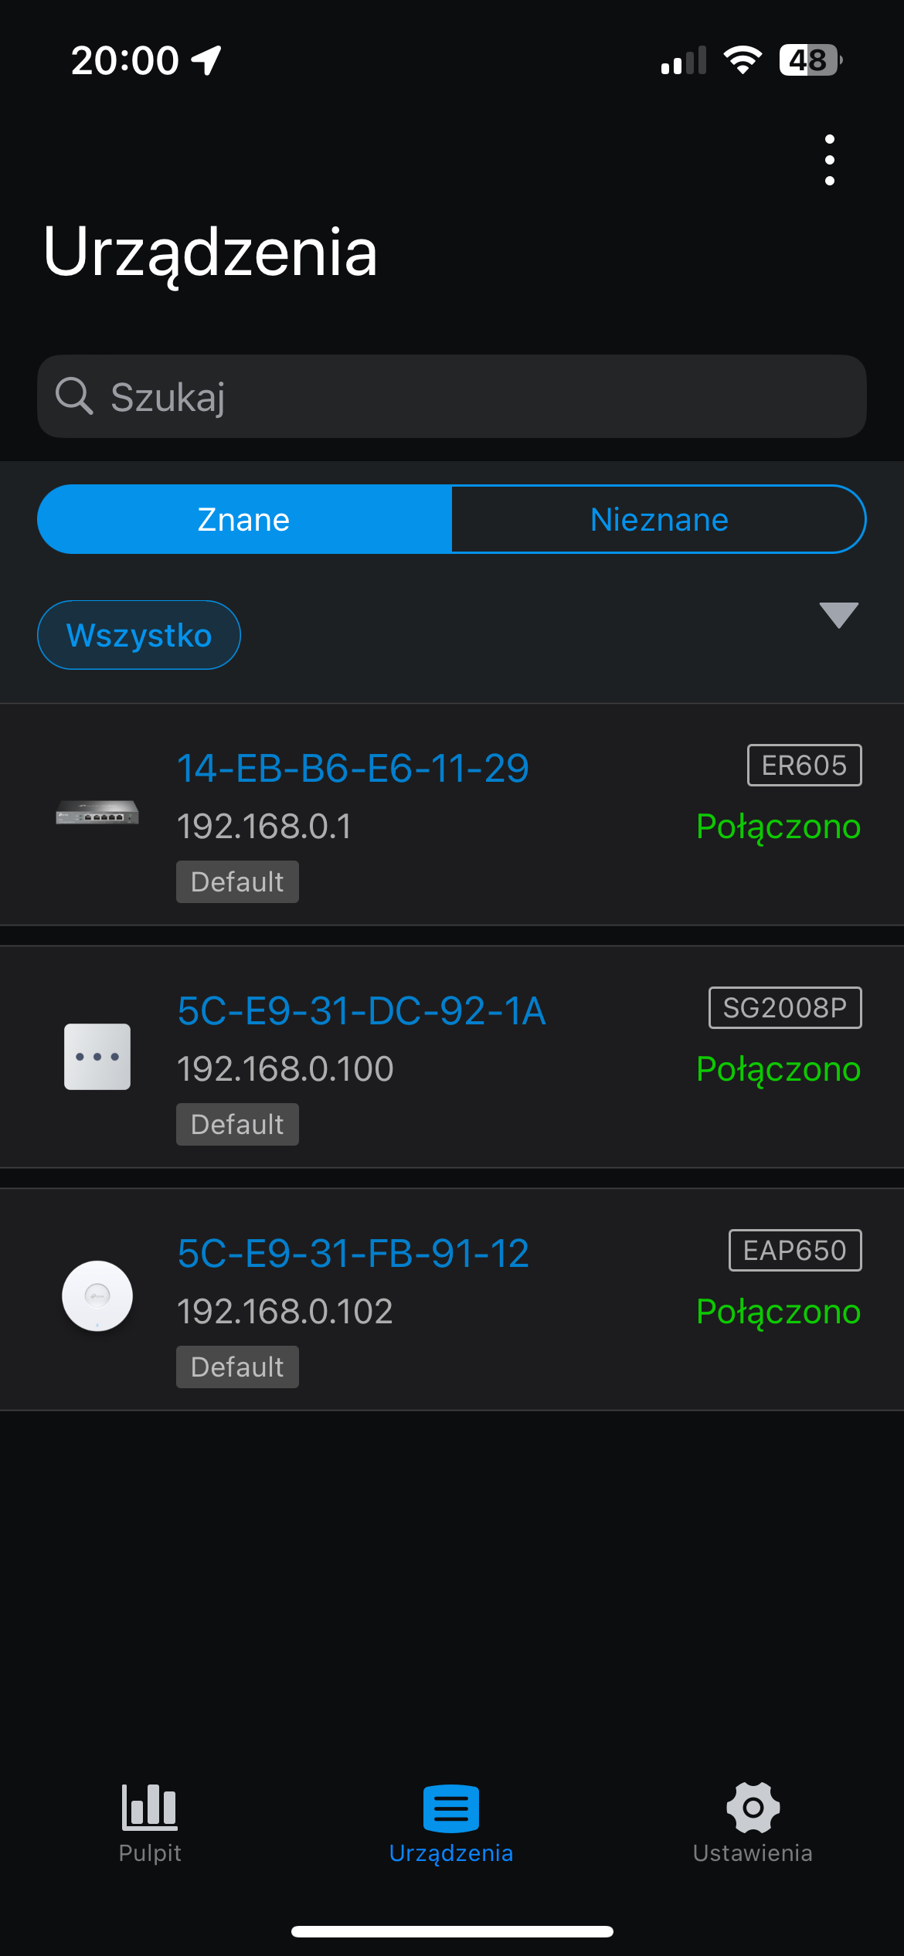Tap the ER605 model badge
This screenshot has width=904, height=1956.
804,766
